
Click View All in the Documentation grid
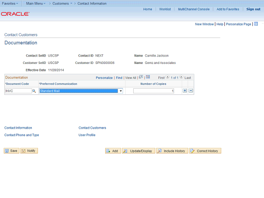(x=131, y=78)
